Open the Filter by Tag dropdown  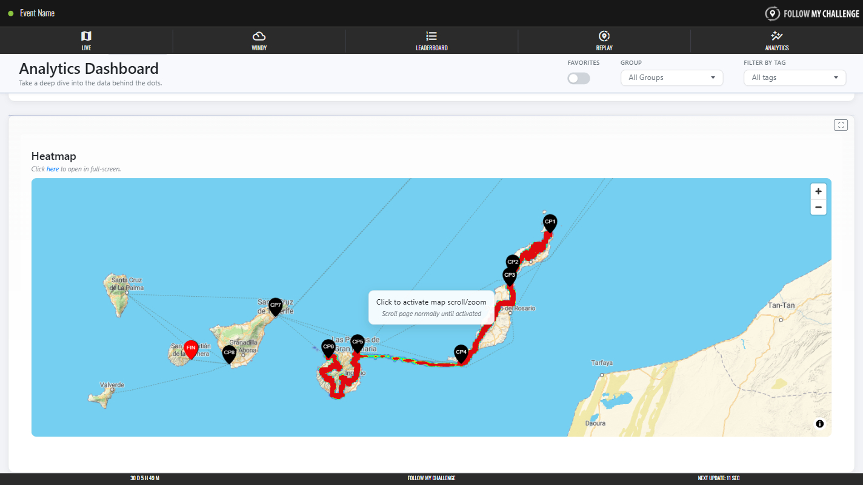click(x=794, y=78)
